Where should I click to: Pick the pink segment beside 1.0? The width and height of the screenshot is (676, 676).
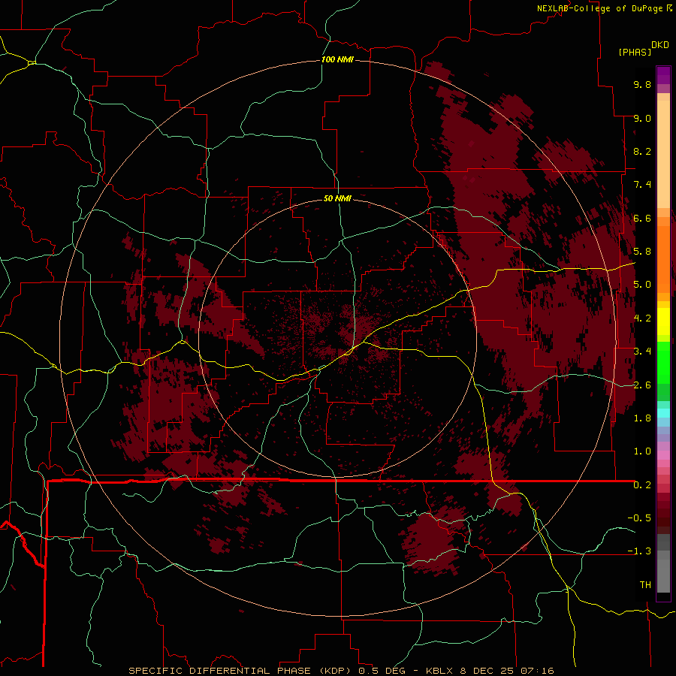pos(663,455)
